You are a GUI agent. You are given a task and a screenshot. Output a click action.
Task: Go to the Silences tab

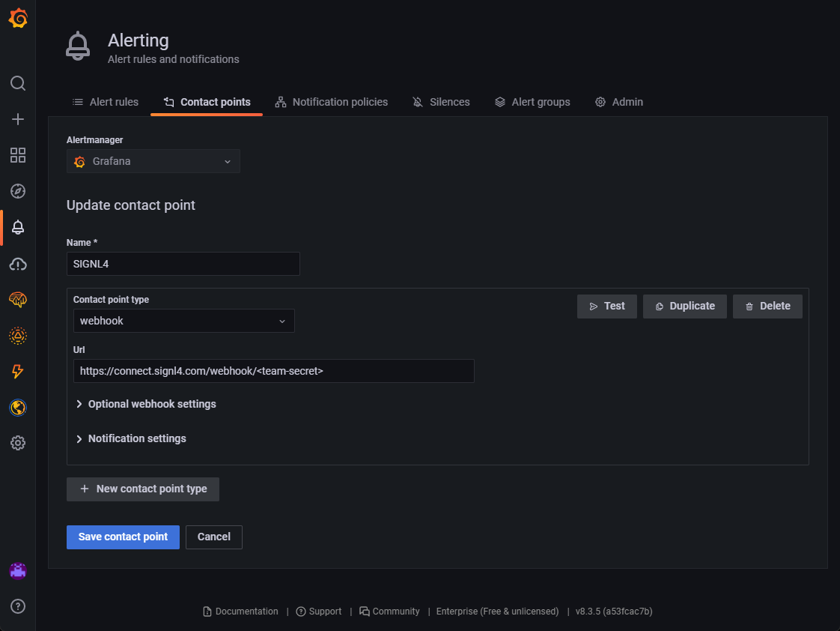pos(441,102)
